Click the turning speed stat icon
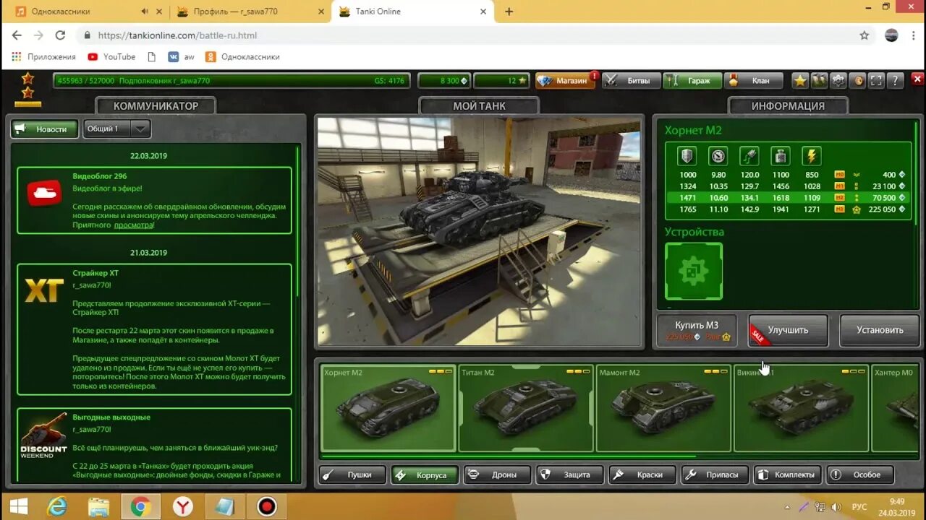 (749, 155)
